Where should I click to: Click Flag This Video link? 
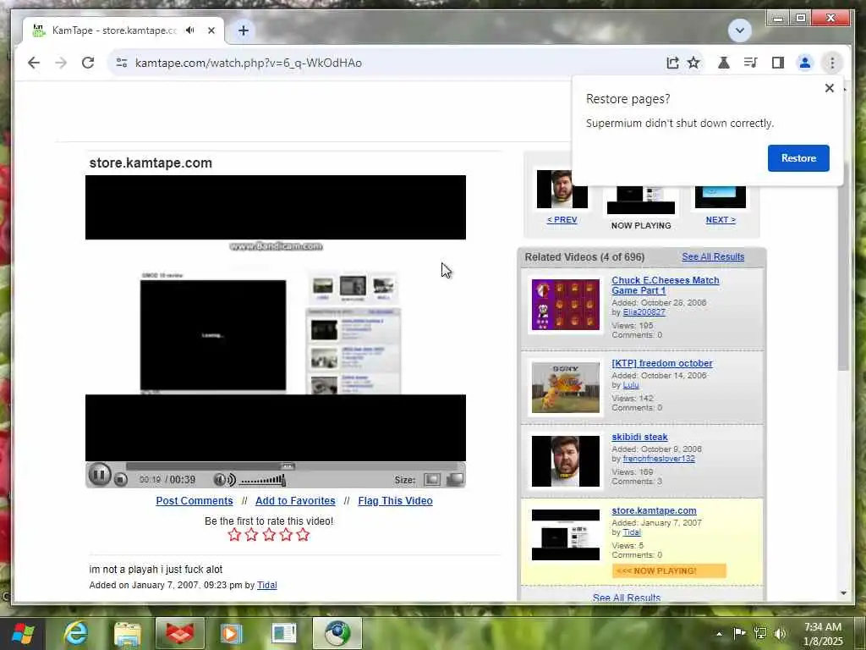pos(396,501)
